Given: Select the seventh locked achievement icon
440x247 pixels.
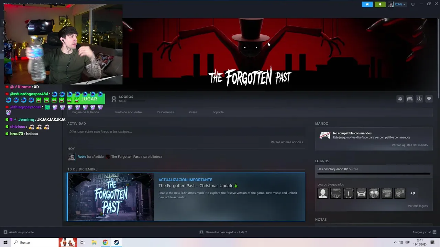Looking at the screenshot, I should pyautogui.click(x=400, y=193).
